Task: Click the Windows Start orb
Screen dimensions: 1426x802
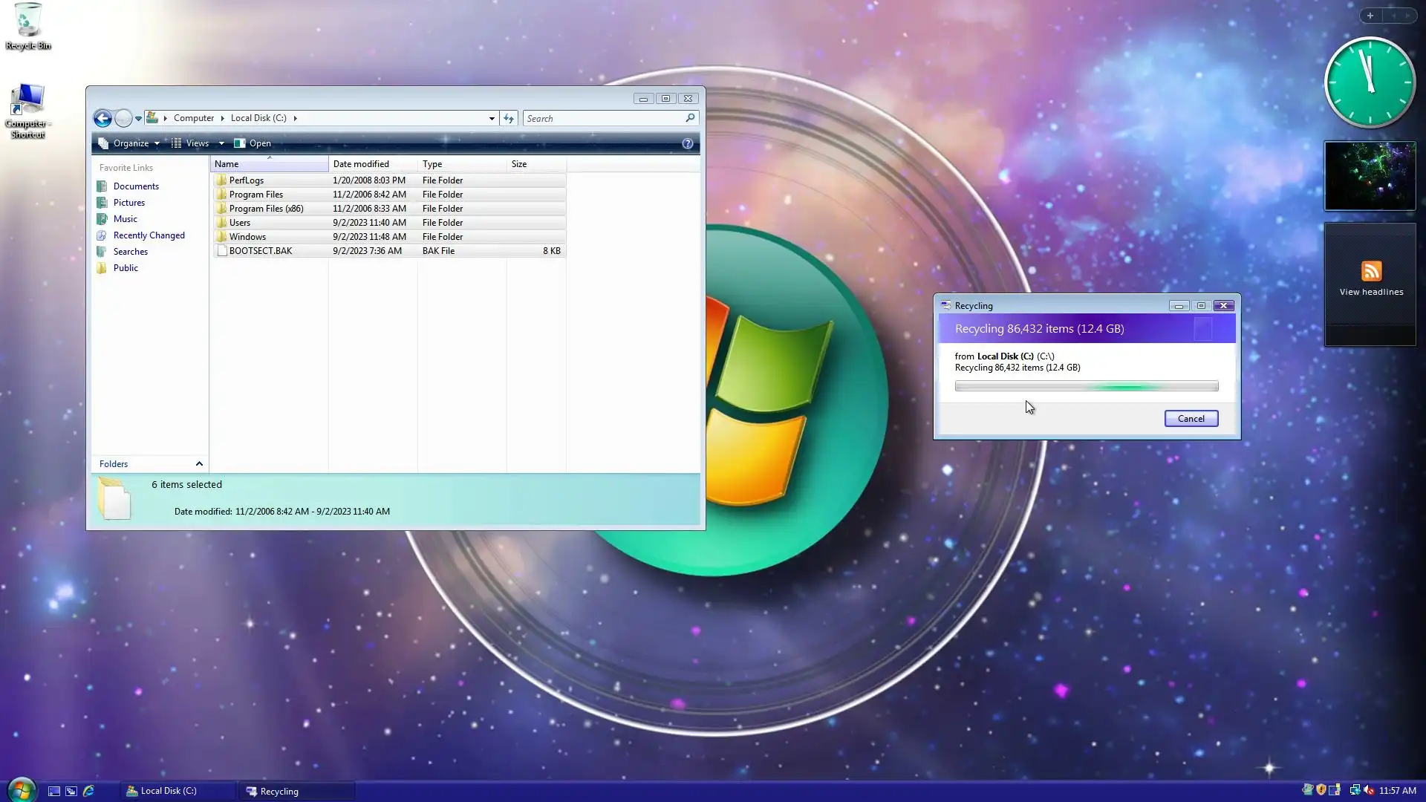Action: pyautogui.click(x=21, y=790)
